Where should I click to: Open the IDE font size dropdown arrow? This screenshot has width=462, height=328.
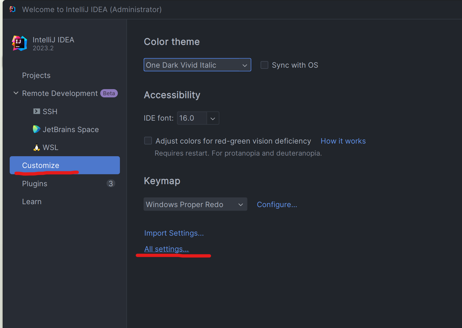pyautogui.click(x=213, y=118)
